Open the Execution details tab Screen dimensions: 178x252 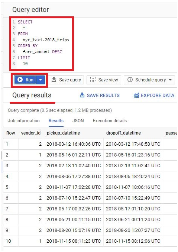pyautogui.click(x=110, y=121)
